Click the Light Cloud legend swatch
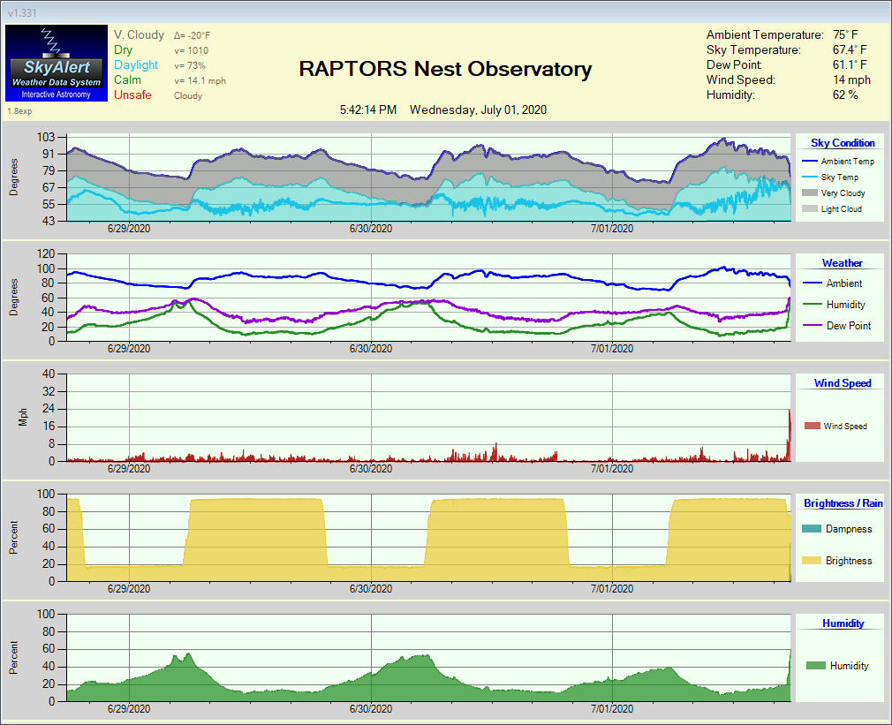The image size is (892, 725). click(x=808, y=209)
